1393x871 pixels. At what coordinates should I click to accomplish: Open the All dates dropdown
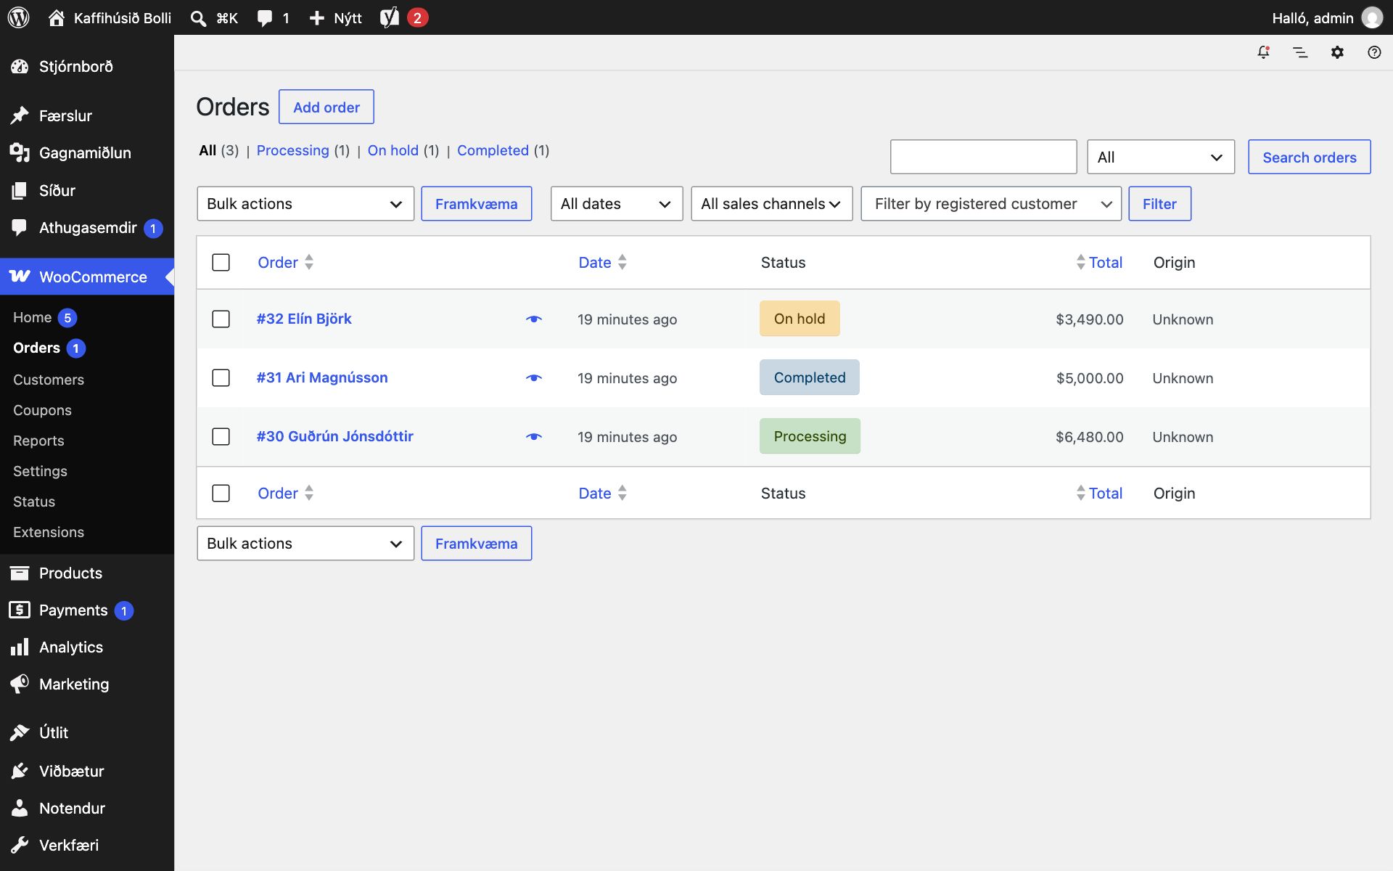click(x=617, y=204)
